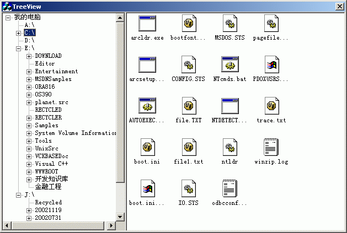The width and height of the screenshot is (347, 233).
Task: Expand the RECYCLER folder node
Action: [x=29, y=118]
